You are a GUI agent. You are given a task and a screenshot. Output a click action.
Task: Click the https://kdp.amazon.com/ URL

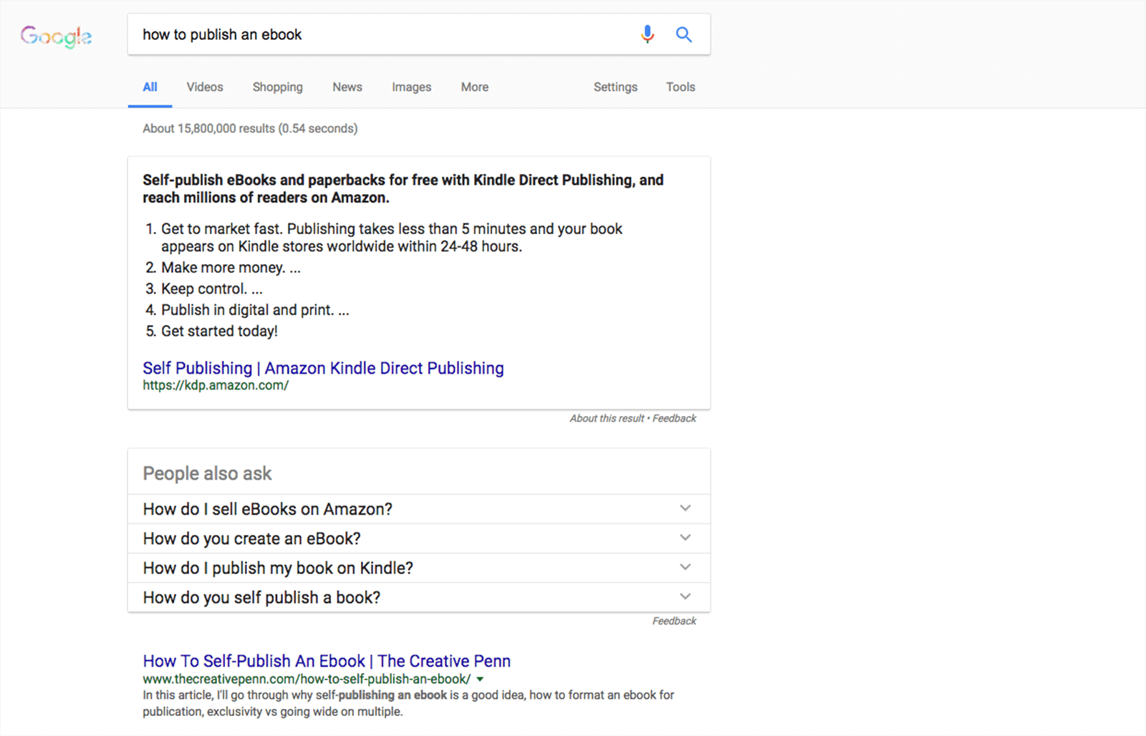pyautogui.click(x=216, y=385)
